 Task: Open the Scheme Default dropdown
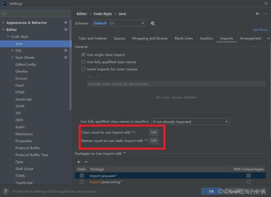click(119, 23)
